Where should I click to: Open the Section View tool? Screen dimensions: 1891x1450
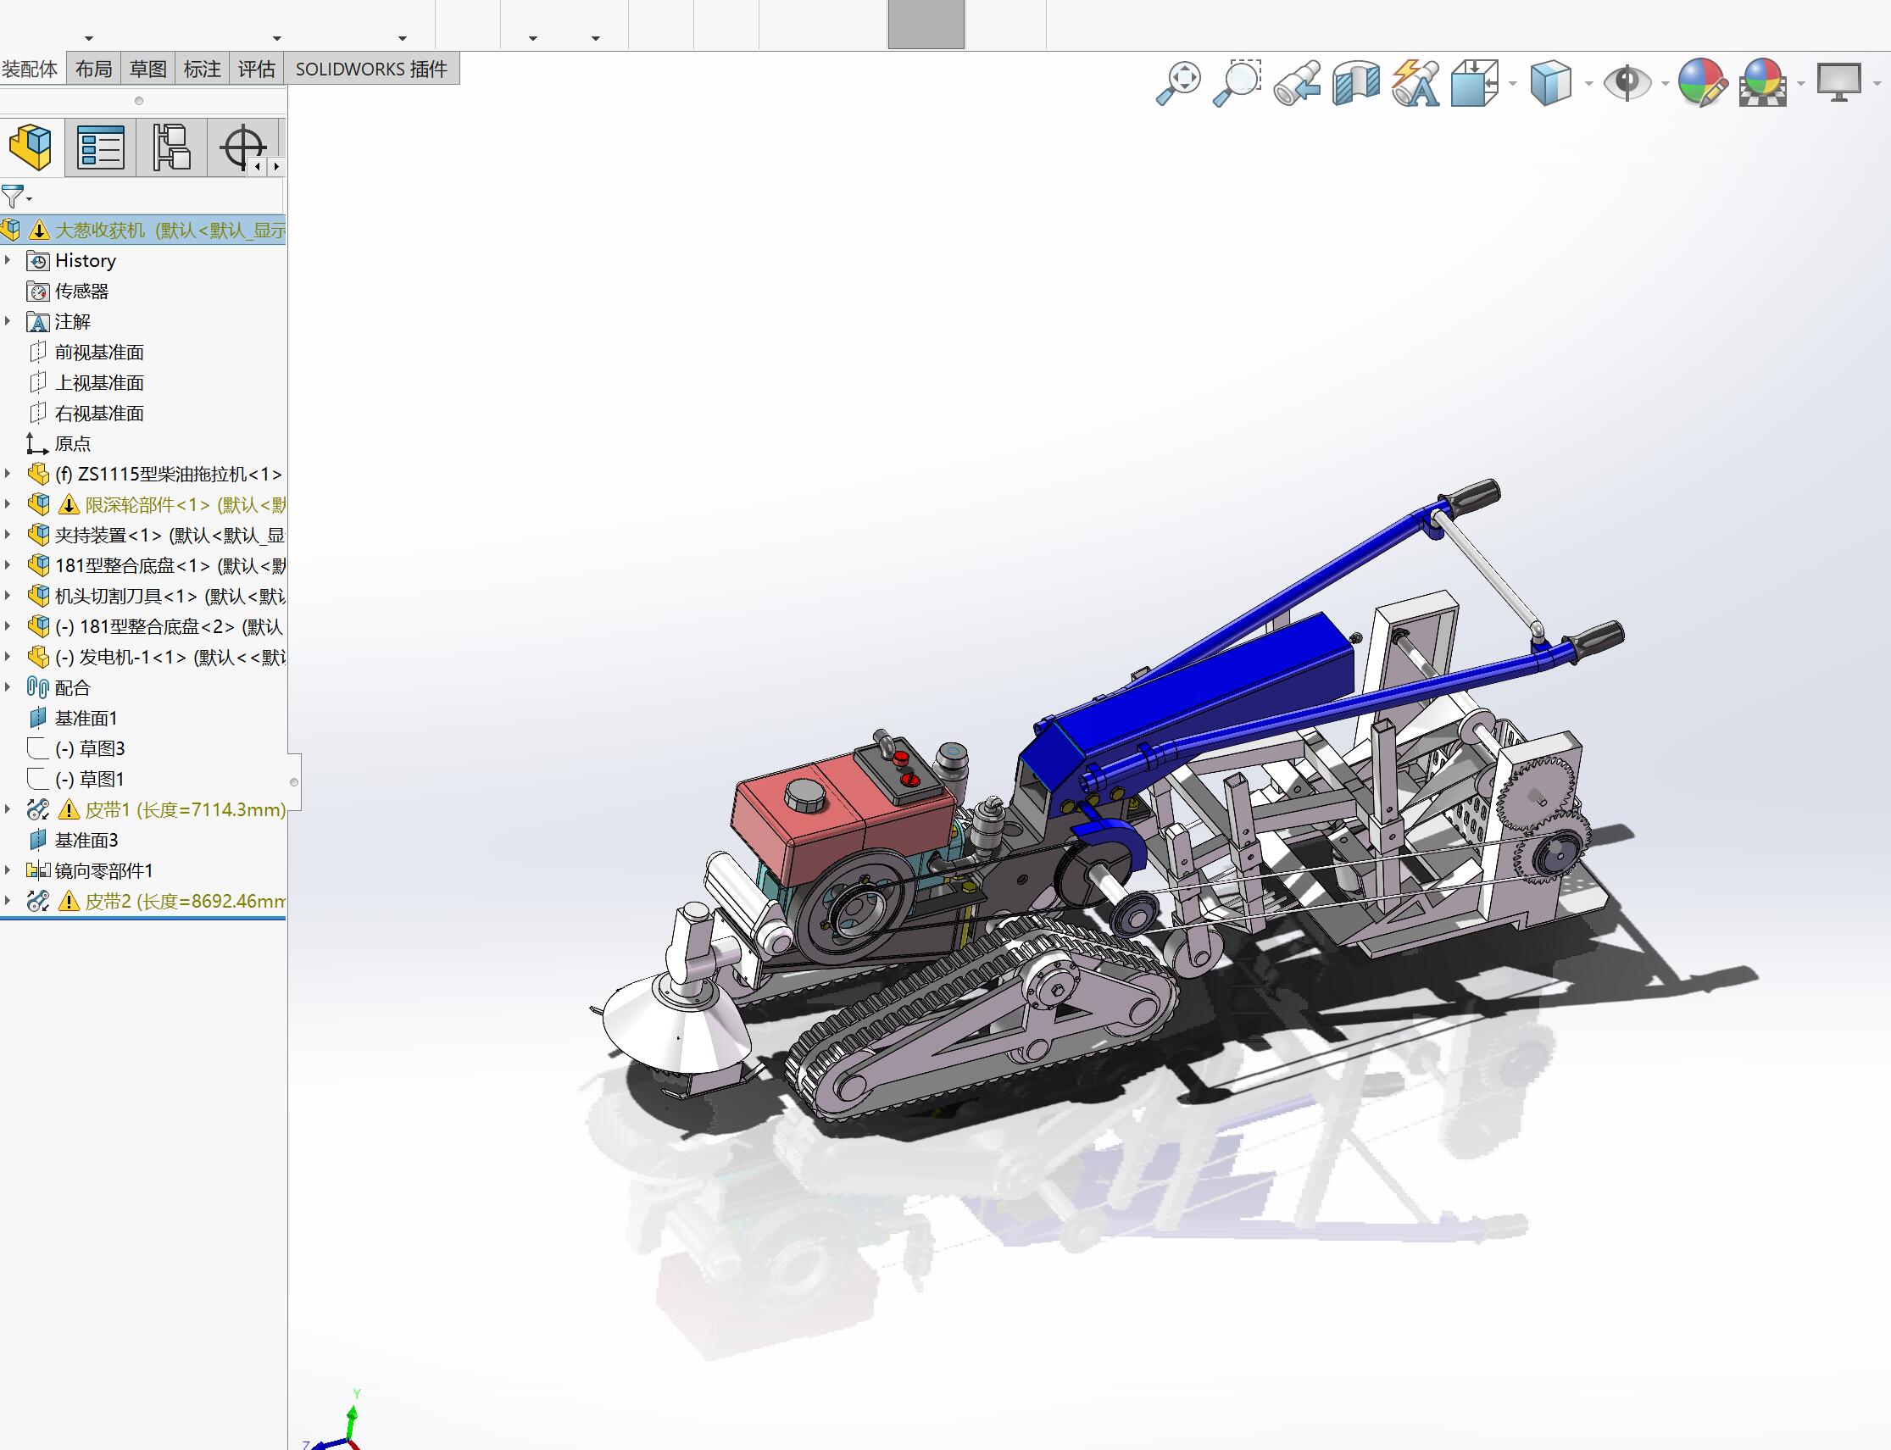1356,84
